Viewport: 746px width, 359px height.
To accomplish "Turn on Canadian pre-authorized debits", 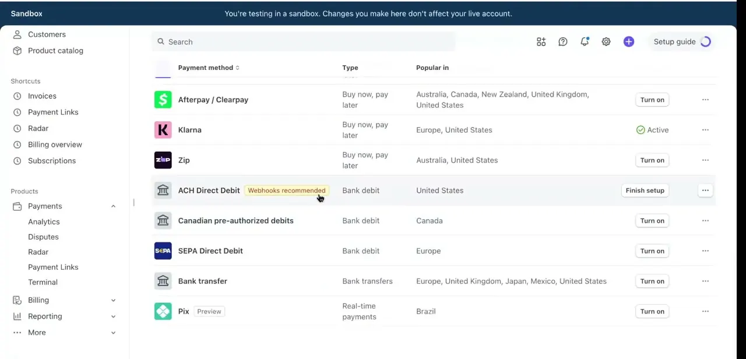I will click(652, 221).
